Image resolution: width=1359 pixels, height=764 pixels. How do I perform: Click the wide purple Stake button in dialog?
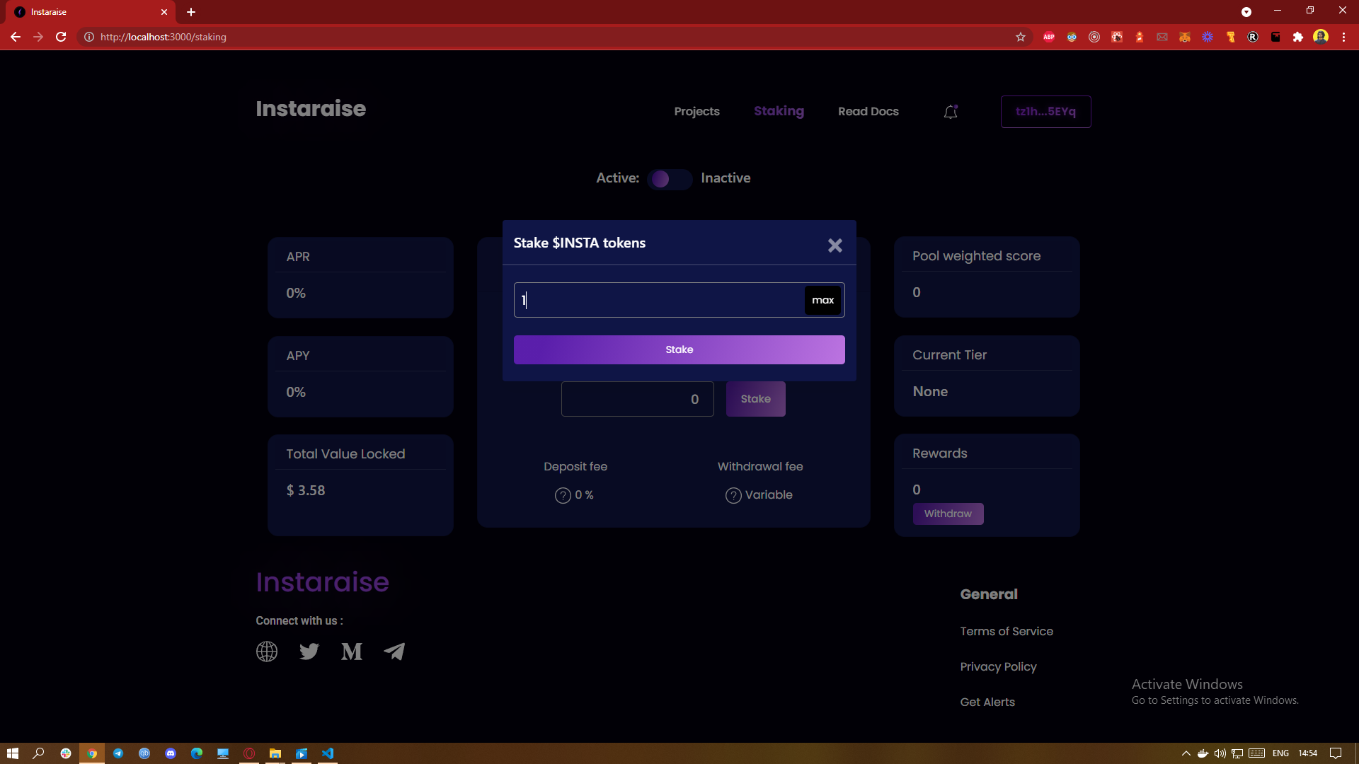point(679,349)
